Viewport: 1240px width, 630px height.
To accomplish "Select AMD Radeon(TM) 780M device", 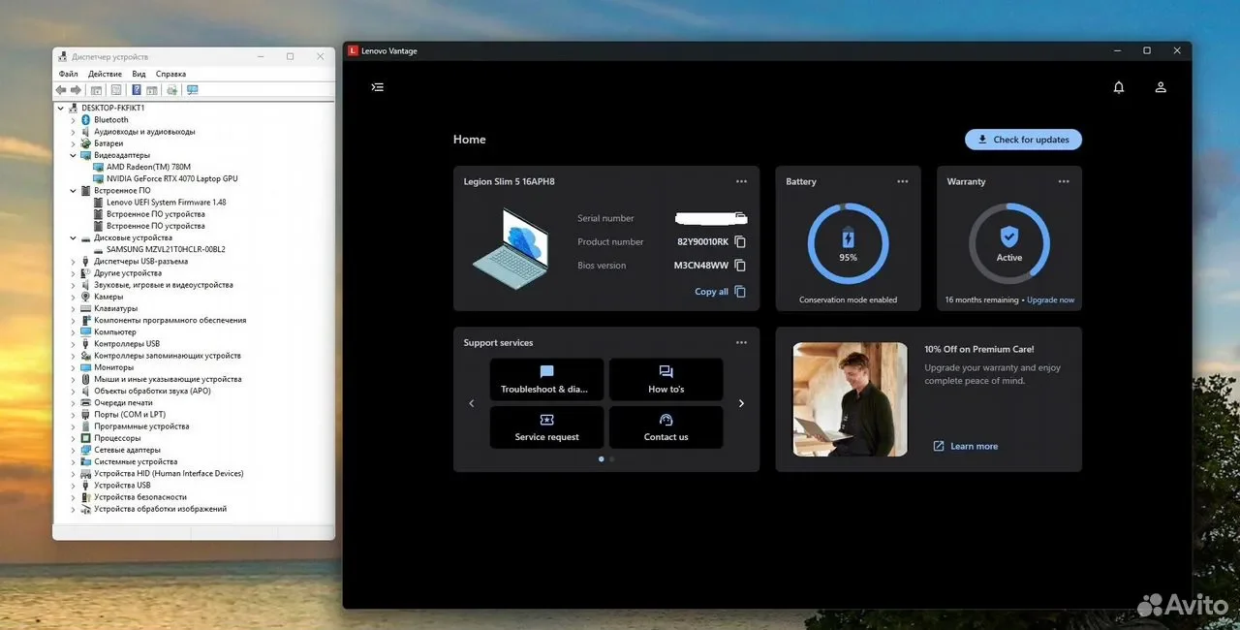I will pos(148,167).
